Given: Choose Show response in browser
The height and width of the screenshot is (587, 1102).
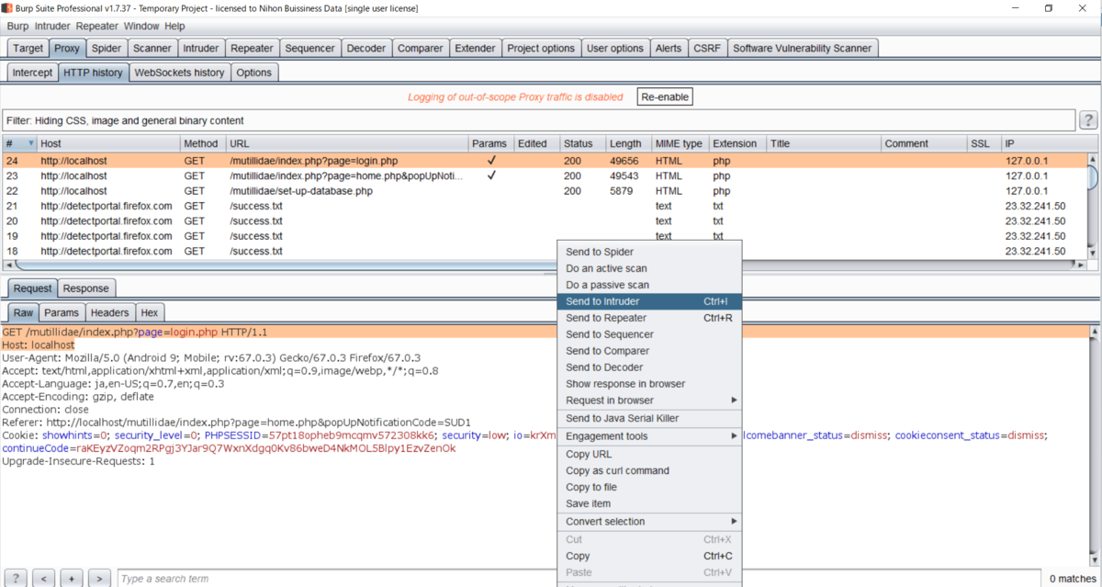Looking at the screenshot, I should pos(649,384).
